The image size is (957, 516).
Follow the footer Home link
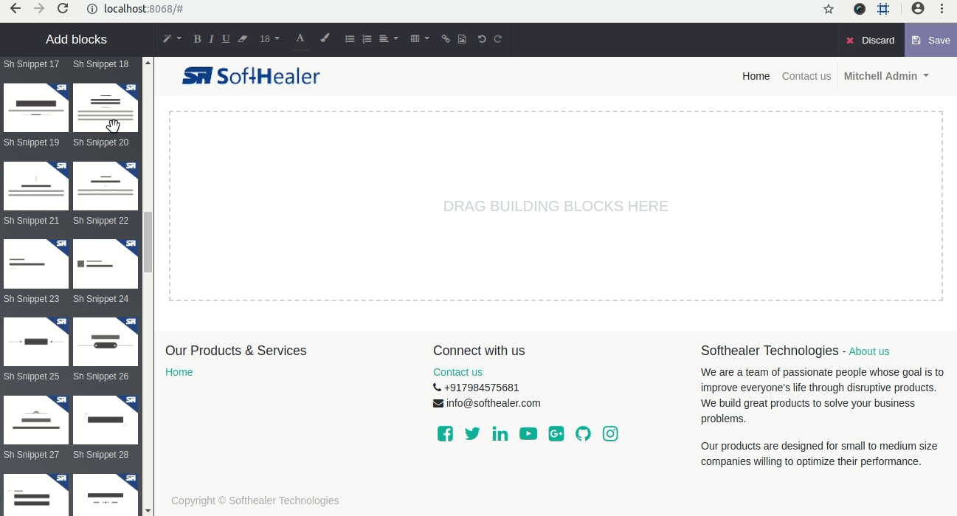click(x=179, y=372)
